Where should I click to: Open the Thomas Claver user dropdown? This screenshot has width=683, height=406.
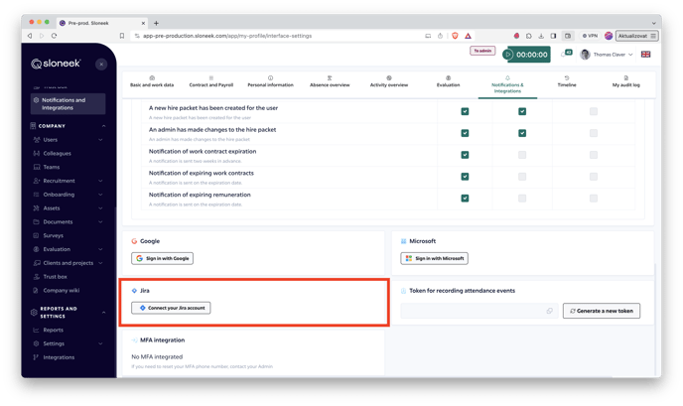[607, 55]
